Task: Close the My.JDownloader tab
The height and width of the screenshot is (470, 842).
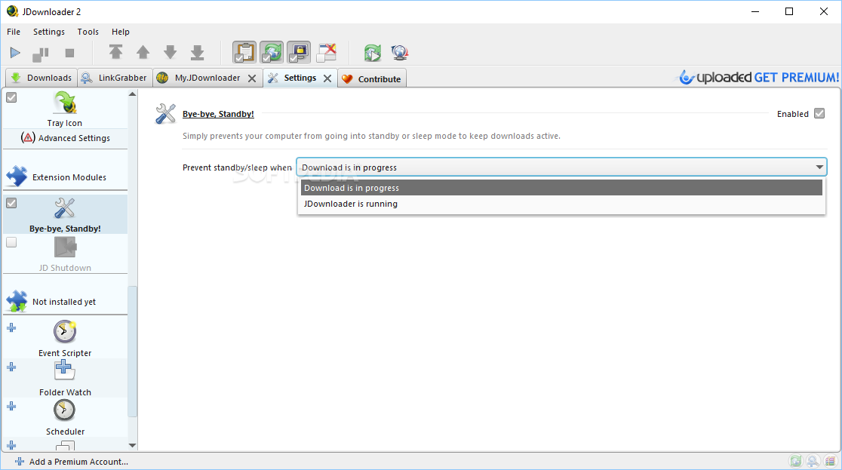Action: tap(252, 78)
